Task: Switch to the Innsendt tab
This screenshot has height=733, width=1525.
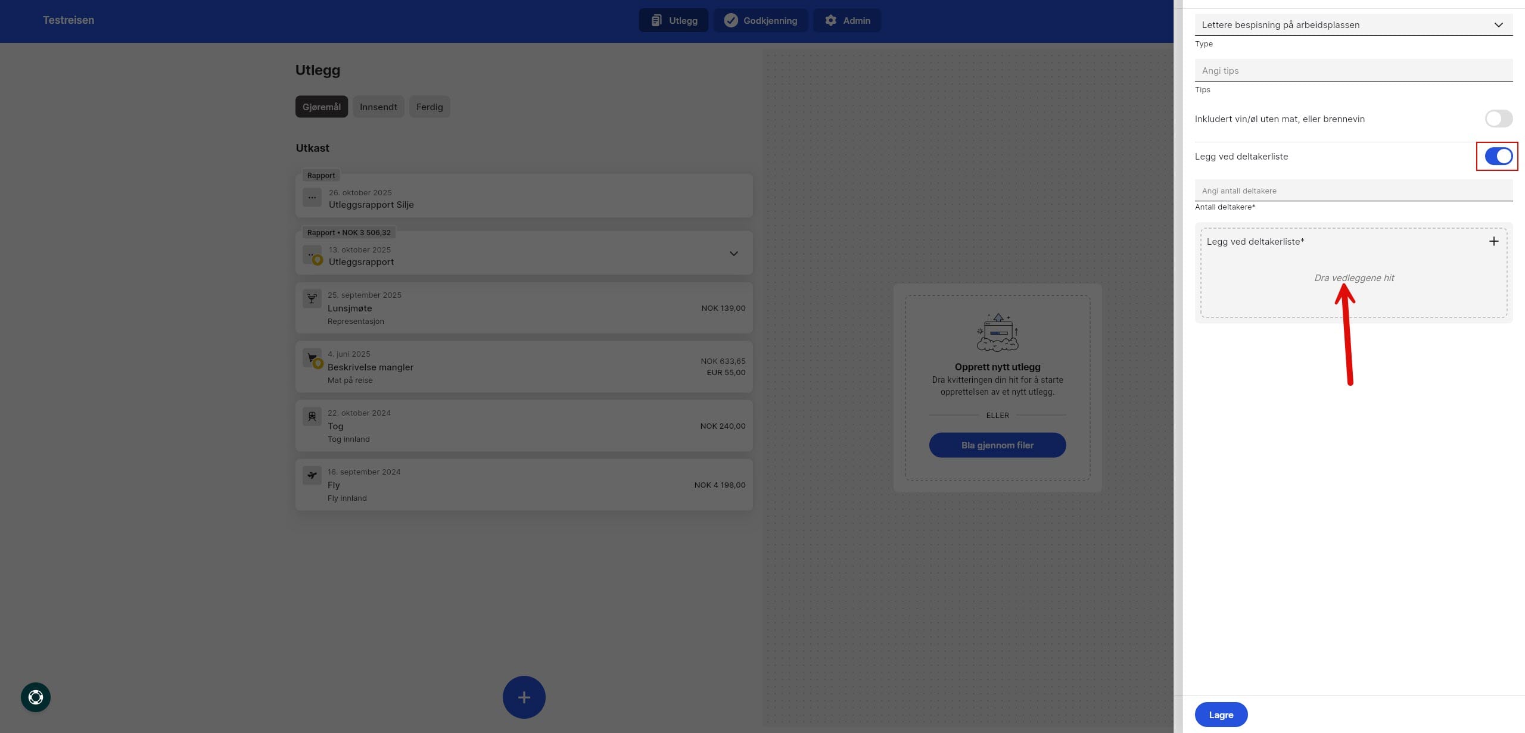Action: tap(378, 107)
